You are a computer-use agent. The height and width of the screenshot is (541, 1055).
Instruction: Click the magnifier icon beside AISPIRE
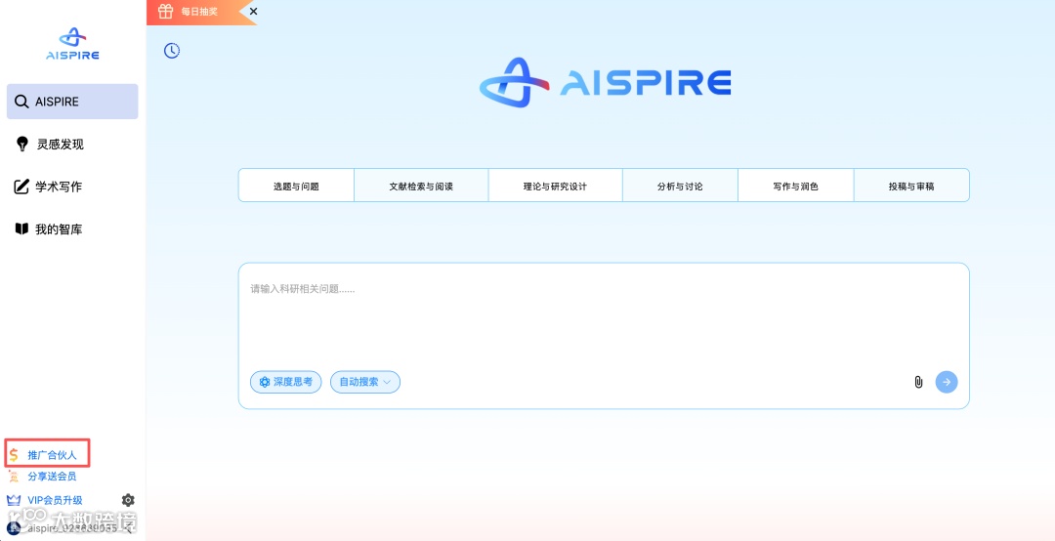21,102
